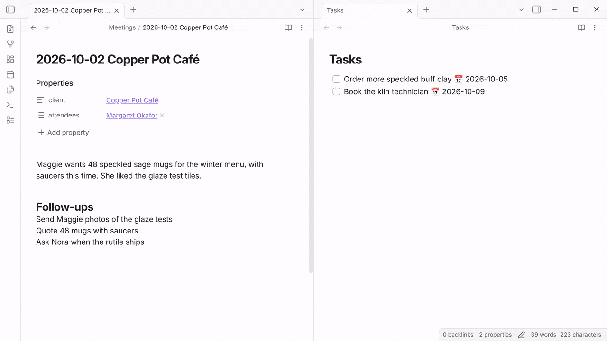Remove Margaret Okafor from attendees
This screenshot has width=607, height=341.
pos(162,115)
